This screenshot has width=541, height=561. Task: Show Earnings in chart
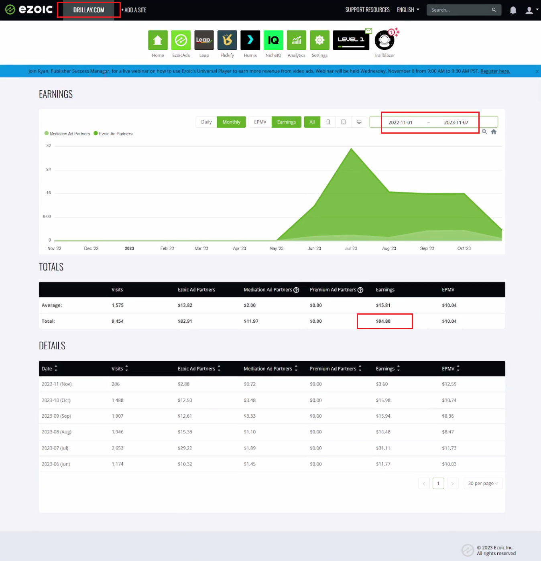pyautogui.click(x=287, y=122)
